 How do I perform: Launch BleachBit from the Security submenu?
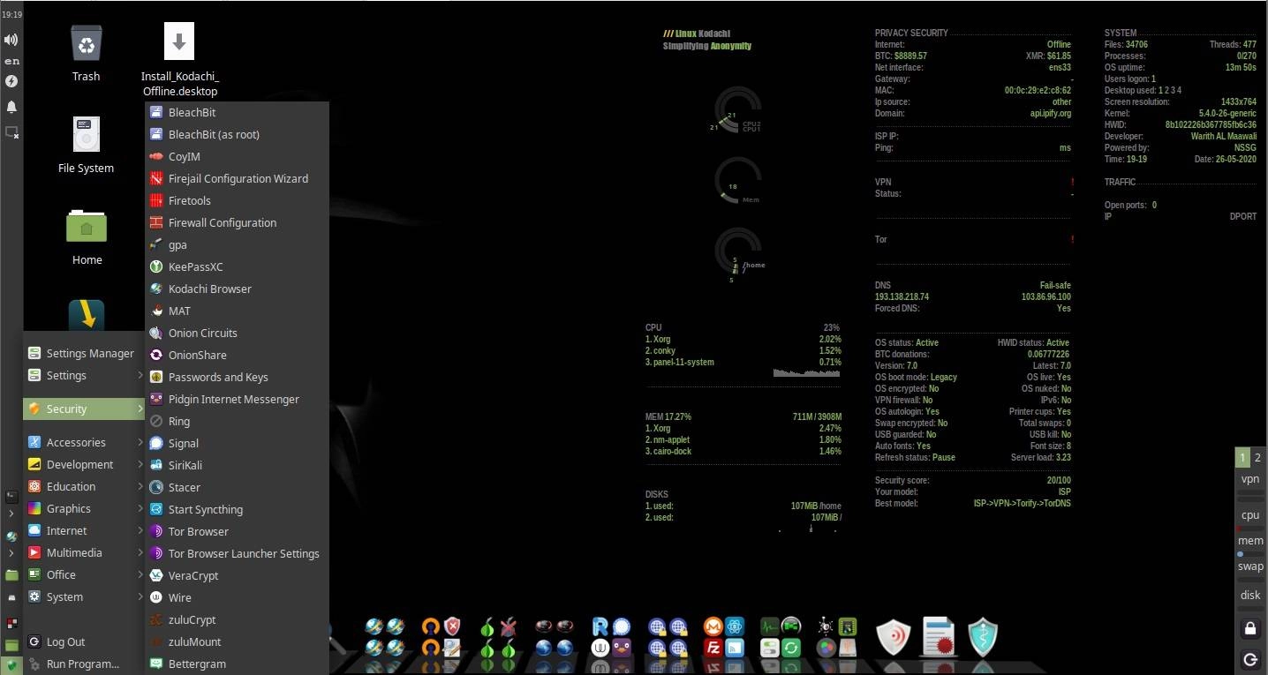[237, 113]
